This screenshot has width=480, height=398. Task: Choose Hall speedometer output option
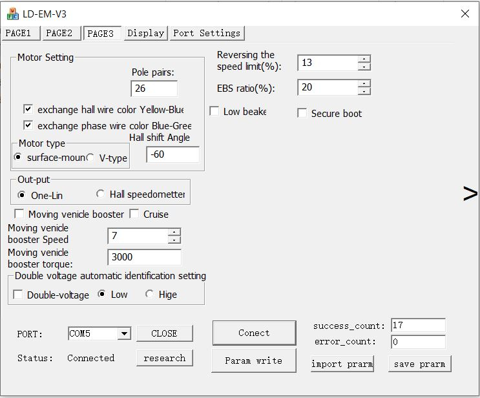pyautogui.click(x=100, y=194)
